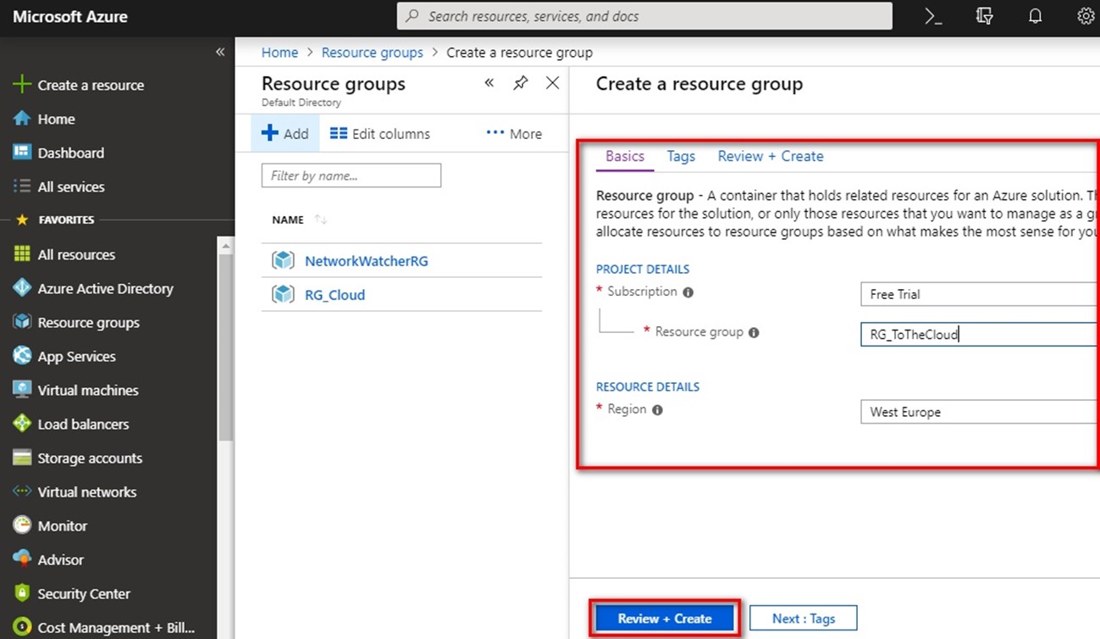Image resolution: width=1100 pixels, height=639 pixels.
Task: Open Cloud Shell from the top bar
Action: (933, 16)
